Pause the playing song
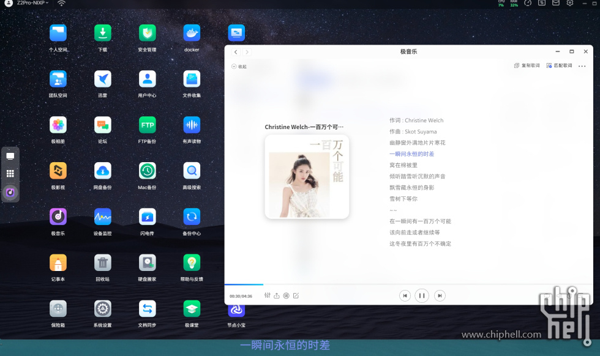 (422, 295)
